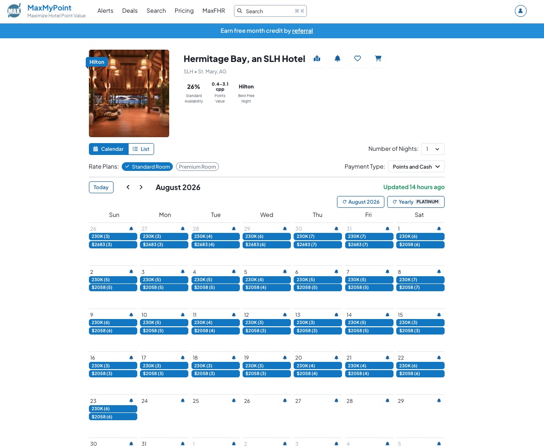The height and width of the screenshot is (448, 544).
Task: Switch to Calendar view
Action: coord(109,149)
